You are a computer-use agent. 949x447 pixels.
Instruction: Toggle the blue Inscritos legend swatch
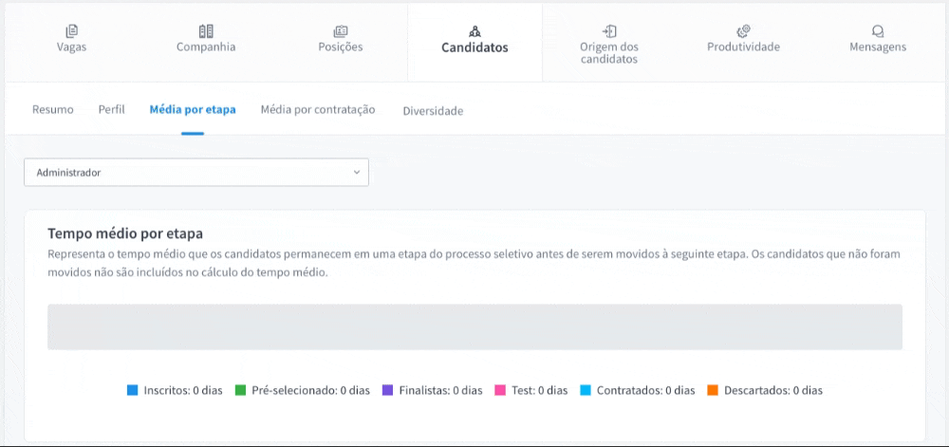pyautogui.click(x=133, y=390)
